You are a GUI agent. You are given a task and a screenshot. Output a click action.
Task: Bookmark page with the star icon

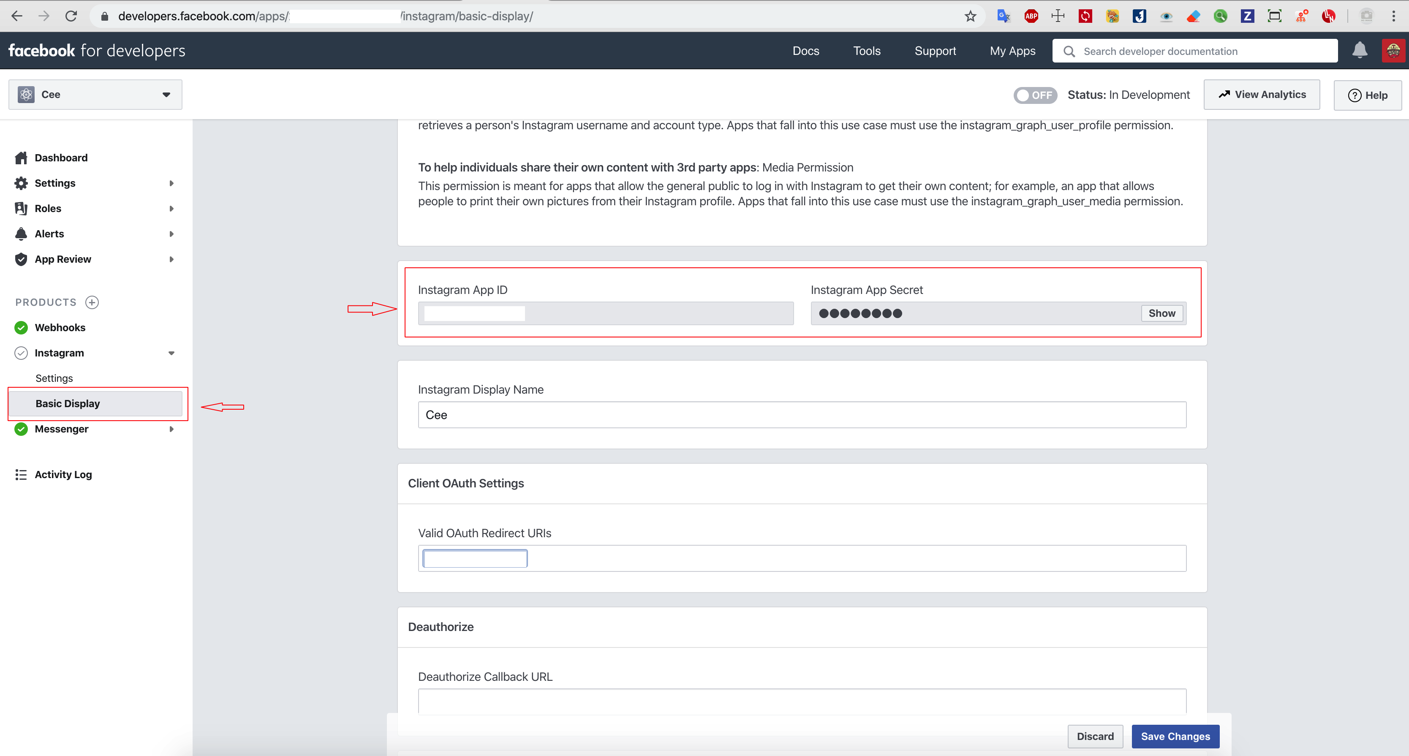(970, 16)
